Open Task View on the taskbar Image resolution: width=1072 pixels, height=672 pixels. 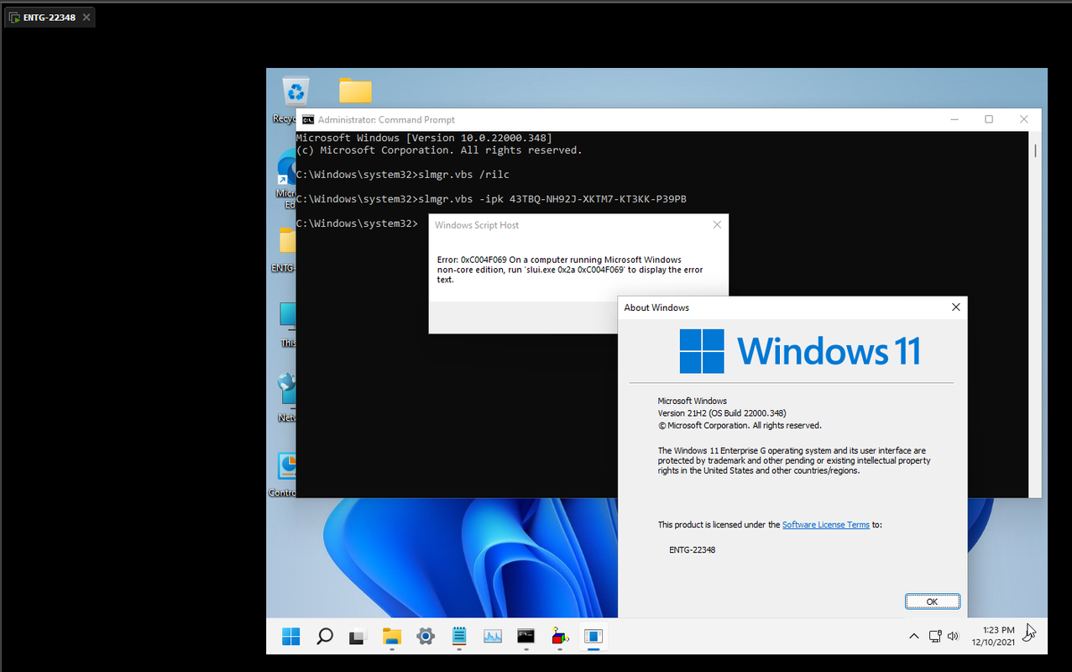(x=358, y=637)
